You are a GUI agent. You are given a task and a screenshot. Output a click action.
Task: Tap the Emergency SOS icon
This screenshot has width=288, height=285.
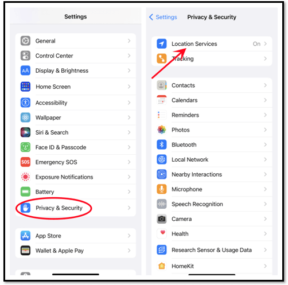coord(25,162)
